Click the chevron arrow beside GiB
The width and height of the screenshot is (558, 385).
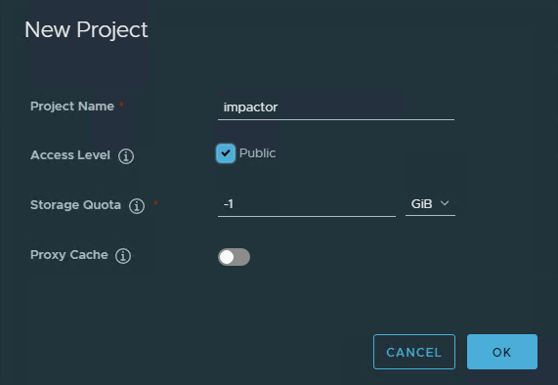pyautogui.click(x=445, y=203)
